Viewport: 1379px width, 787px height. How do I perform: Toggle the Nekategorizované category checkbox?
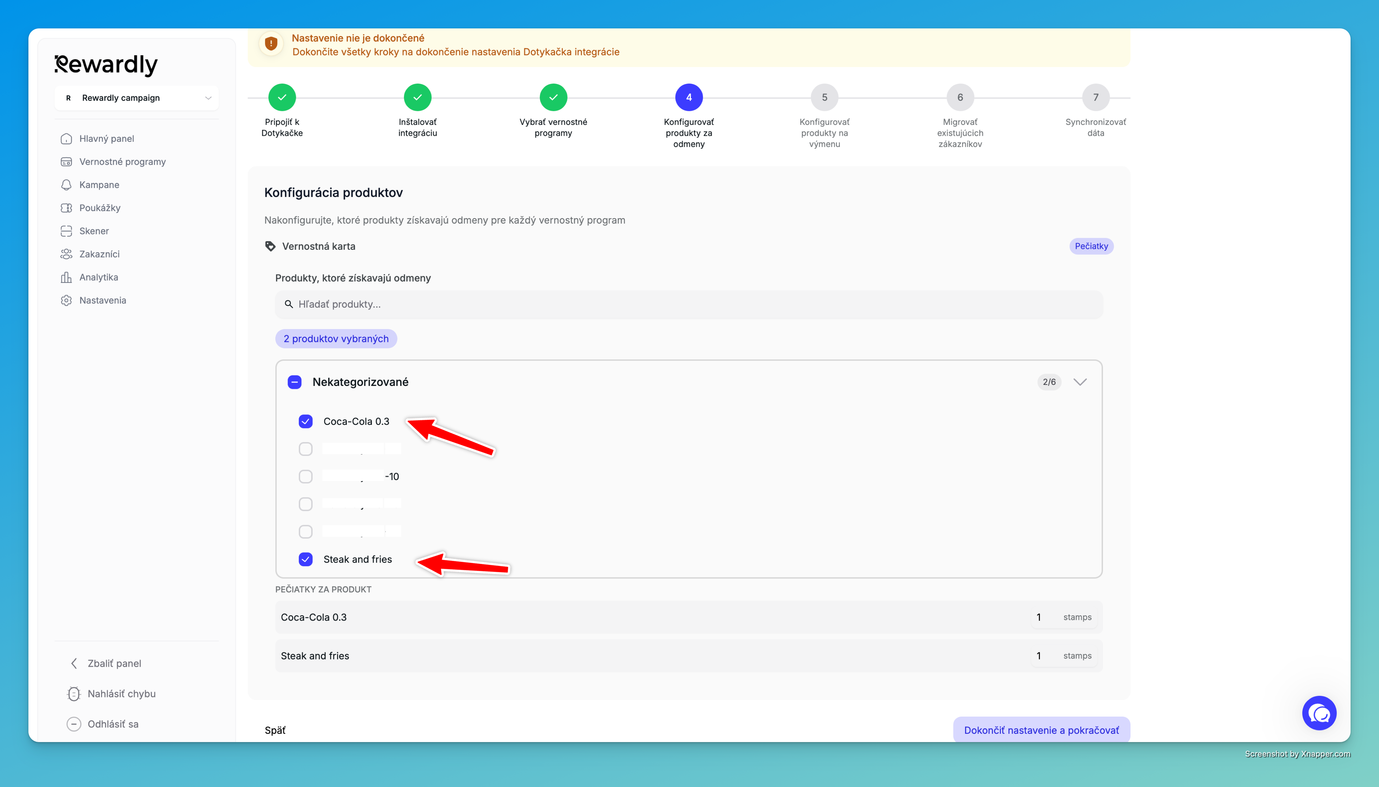[x=295, y=382]
